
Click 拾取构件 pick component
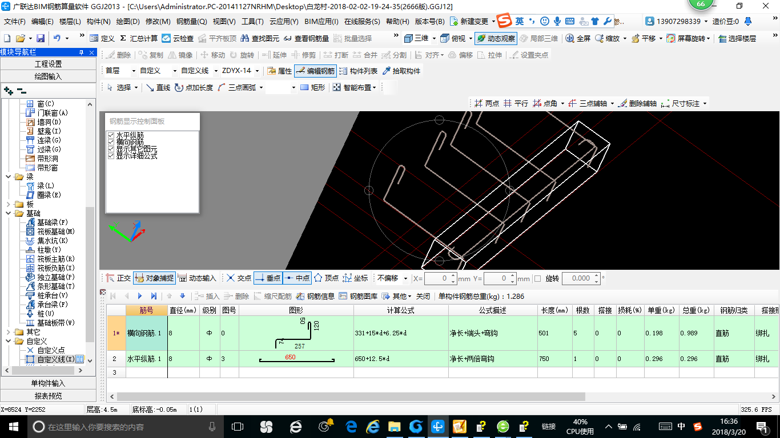pyautogui.click(x=401, y=71)
